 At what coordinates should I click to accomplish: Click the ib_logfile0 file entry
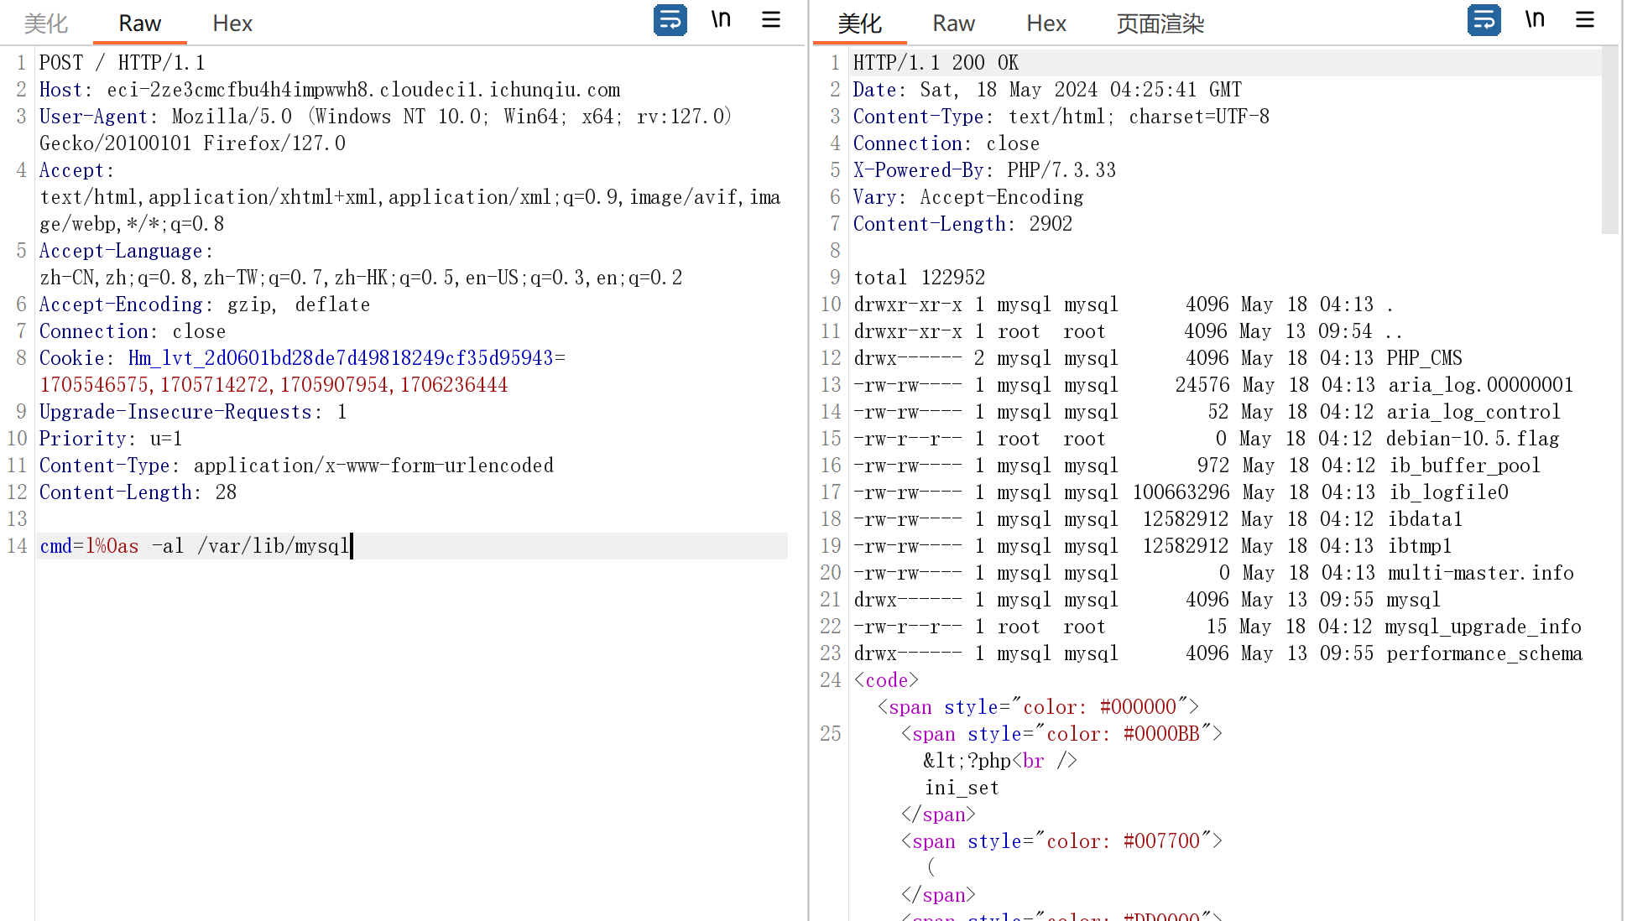(1449, 492)
